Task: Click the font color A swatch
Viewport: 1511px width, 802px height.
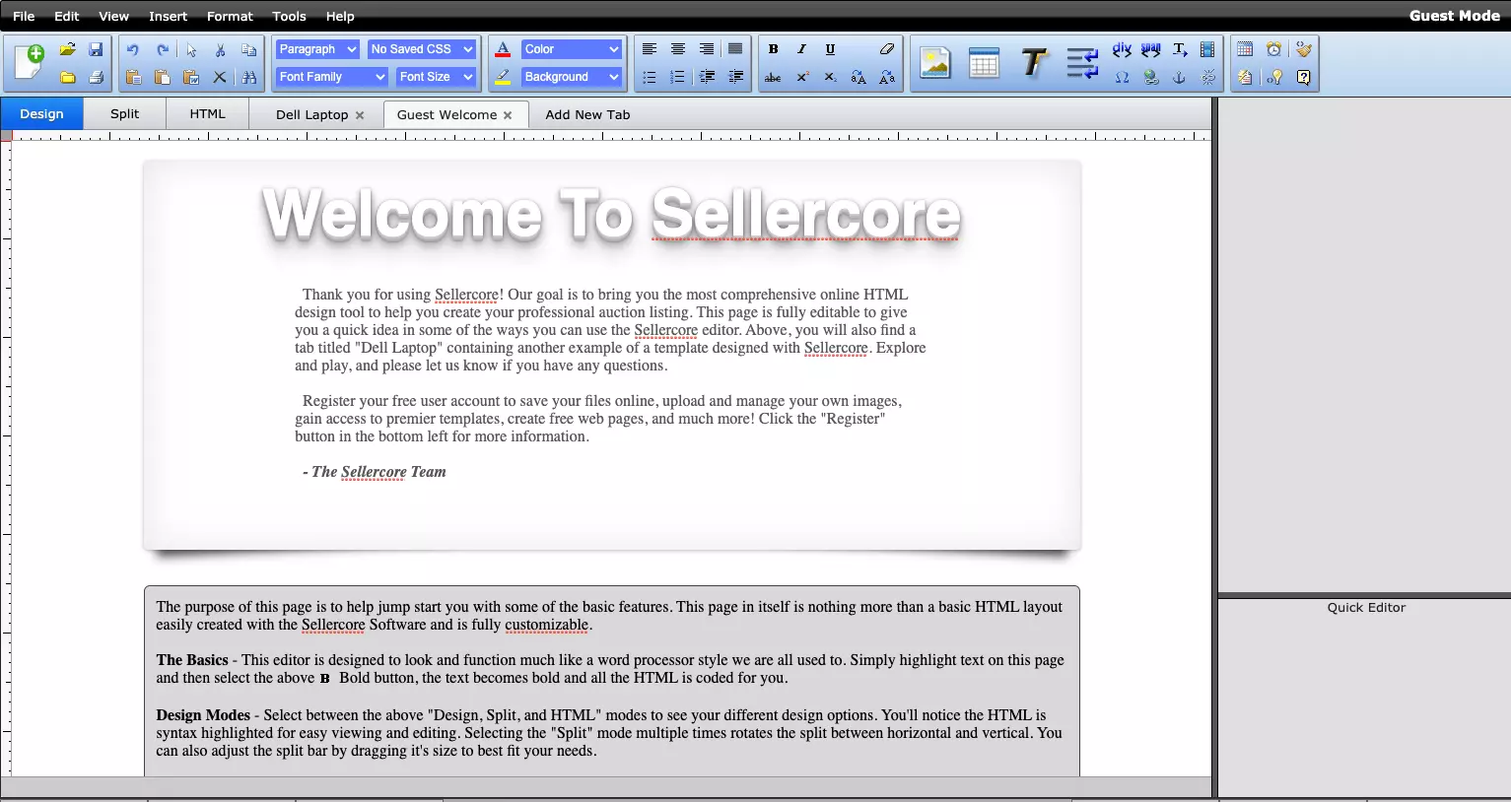Action: pos(503,49)
